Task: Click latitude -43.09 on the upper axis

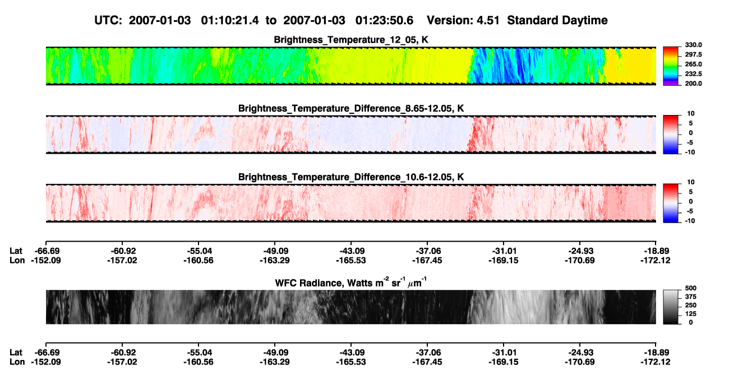Action: 351,251
